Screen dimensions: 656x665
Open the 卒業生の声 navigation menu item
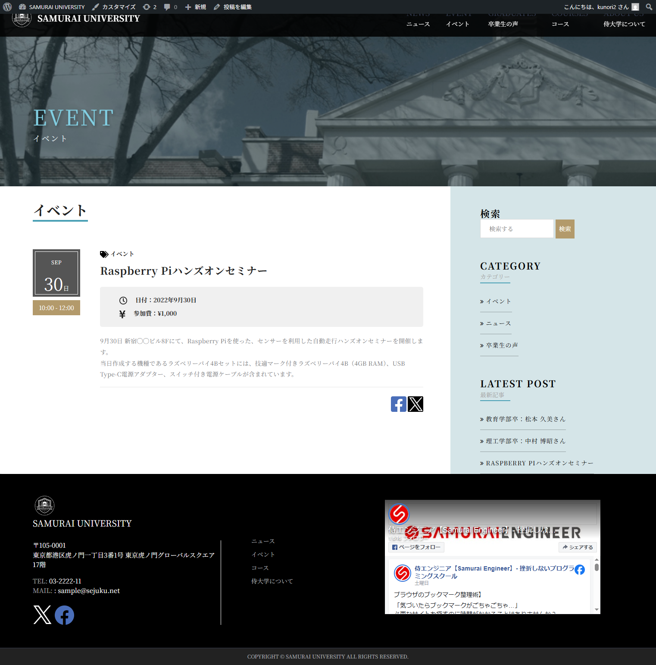tap(503, 24)
